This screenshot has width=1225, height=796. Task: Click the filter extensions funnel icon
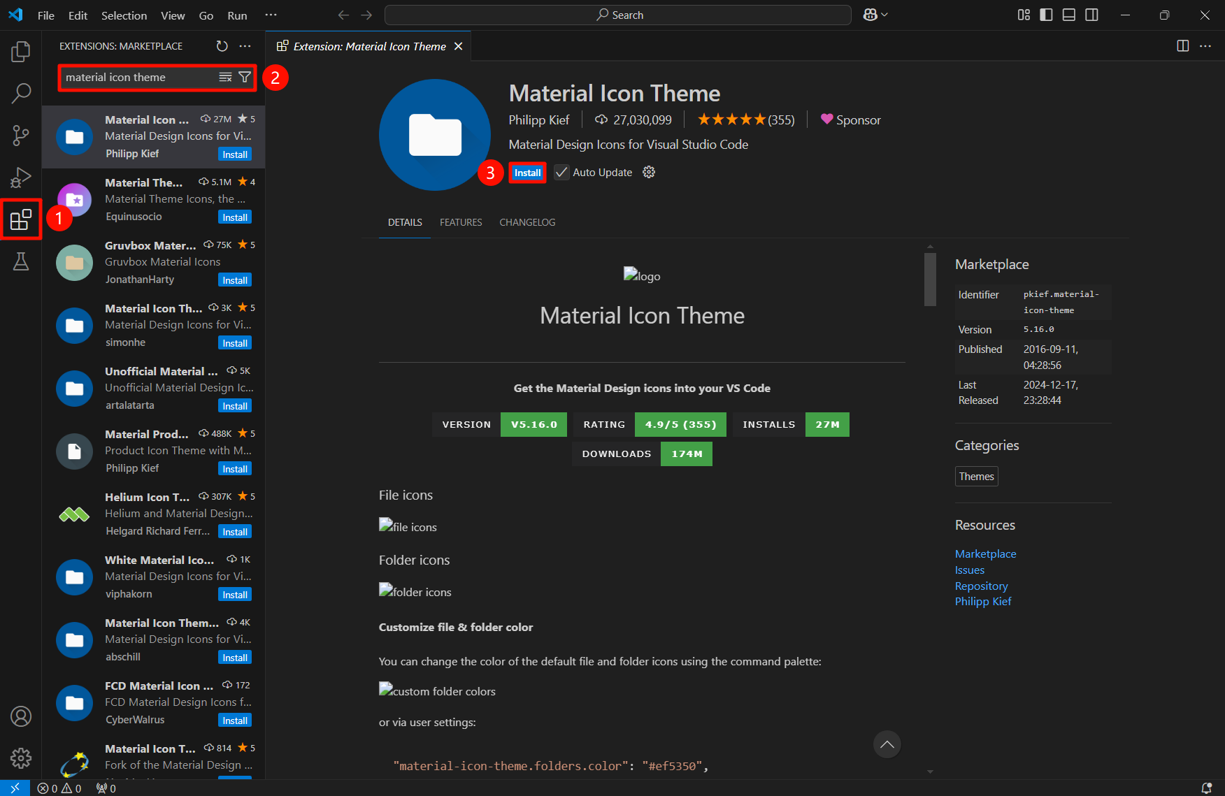point(245,78)
